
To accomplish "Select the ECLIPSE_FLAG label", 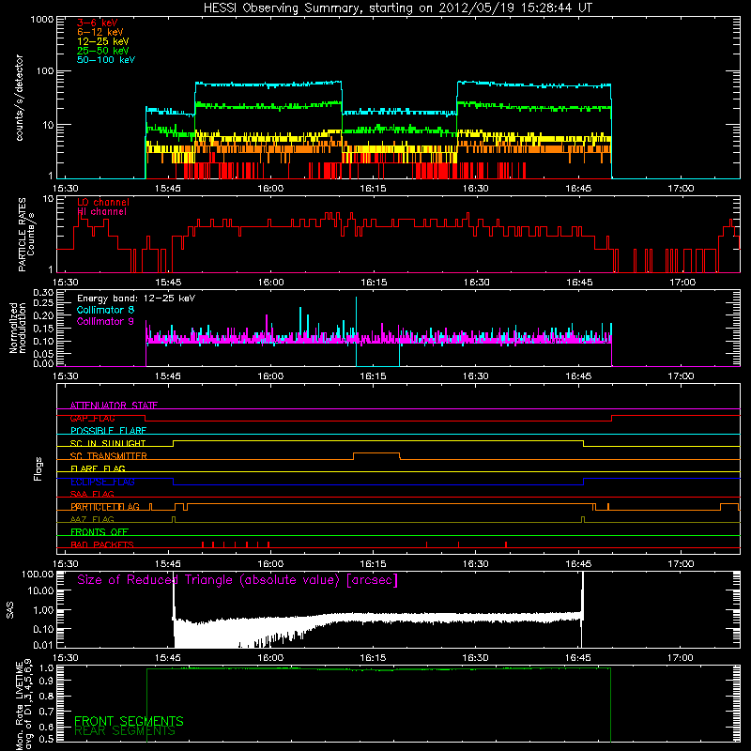I will 102,482.
